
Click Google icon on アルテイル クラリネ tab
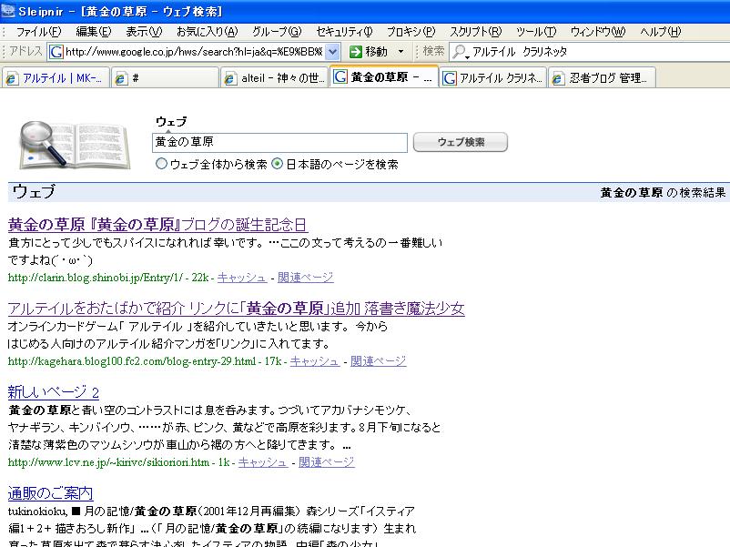(449, 77)
